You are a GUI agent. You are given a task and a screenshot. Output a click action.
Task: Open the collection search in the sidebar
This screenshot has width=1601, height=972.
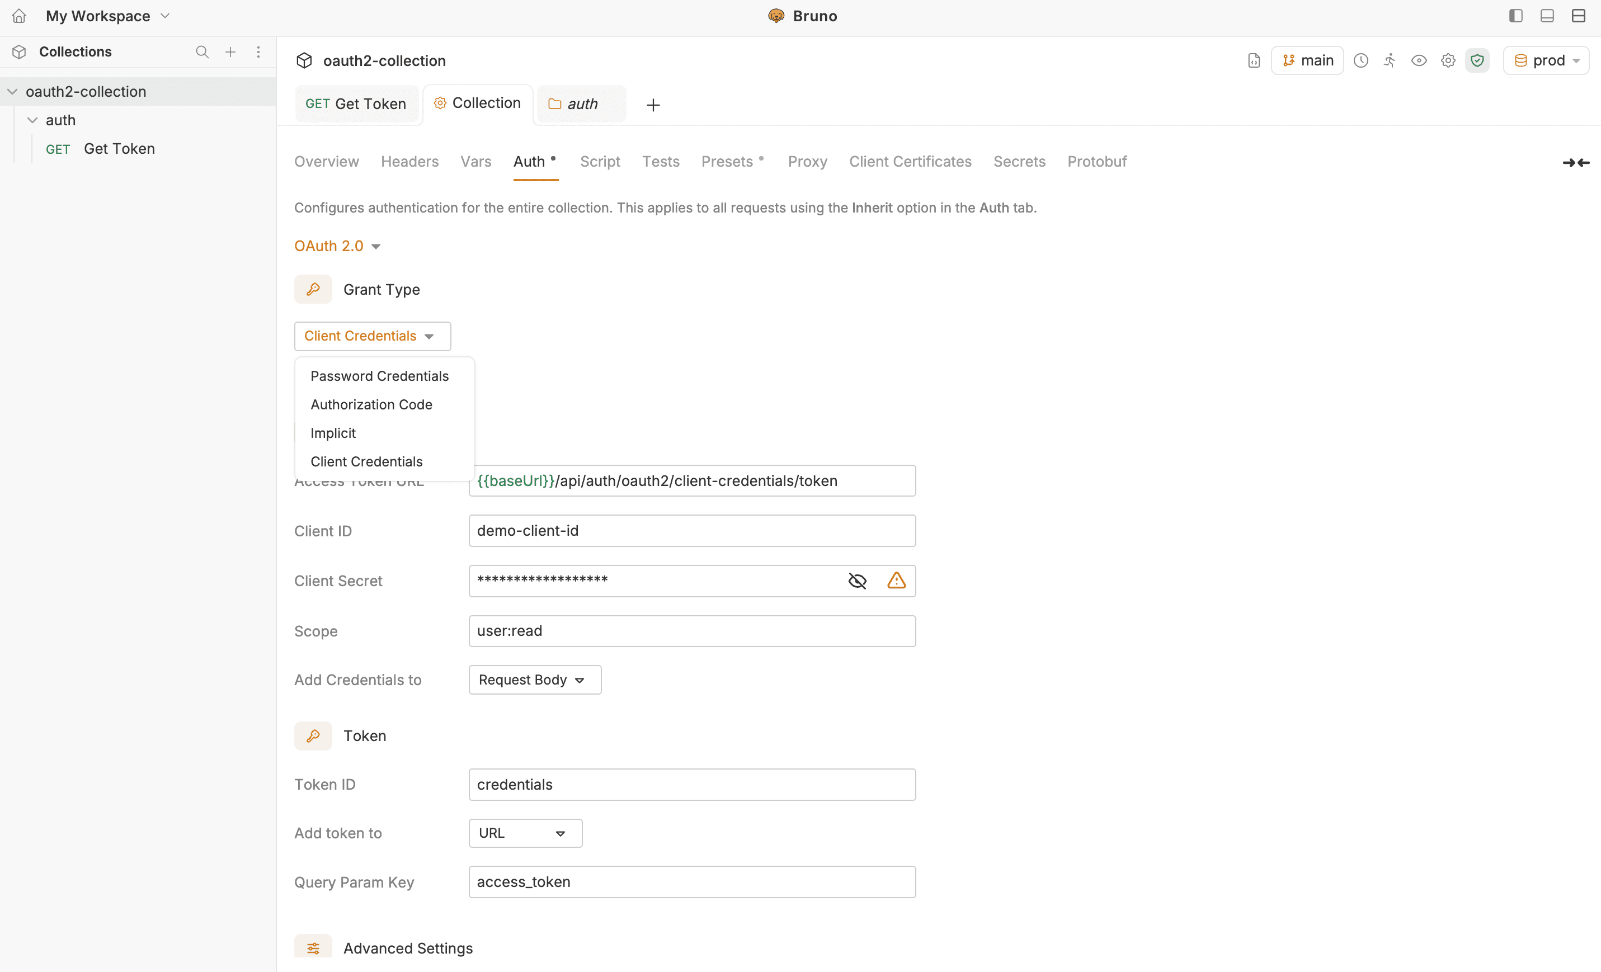(202, 52)
